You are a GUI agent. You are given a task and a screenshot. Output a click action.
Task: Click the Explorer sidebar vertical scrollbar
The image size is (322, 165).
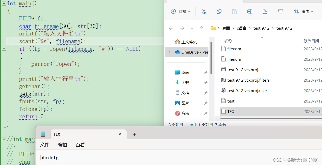tap(211, 58)
